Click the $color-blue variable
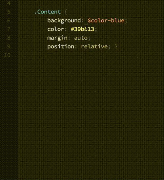Viewport: 164px width, 180px height. point(106,21)
